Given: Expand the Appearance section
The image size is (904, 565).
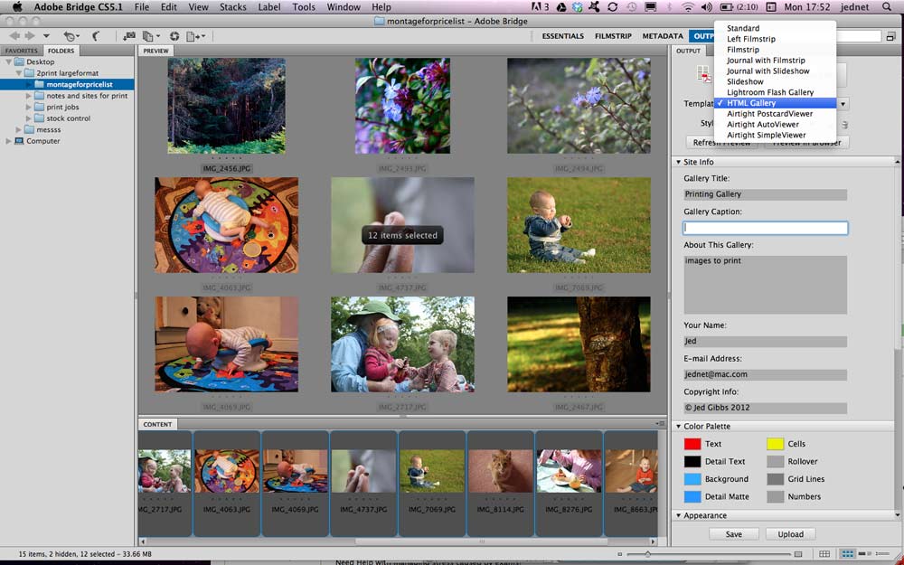Looking at the screenshot, I should (679, 515).
